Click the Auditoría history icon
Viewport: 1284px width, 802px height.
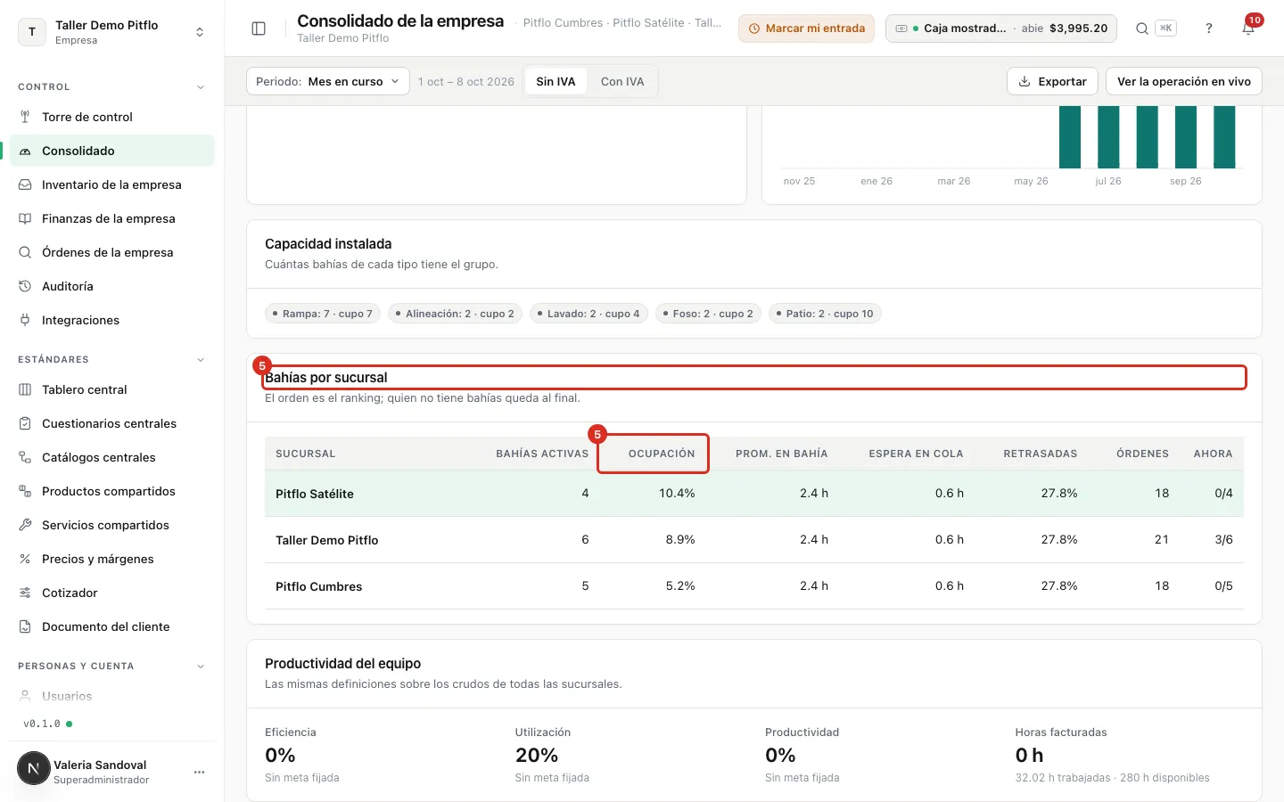pyautogui.click(x=25, y=286)
